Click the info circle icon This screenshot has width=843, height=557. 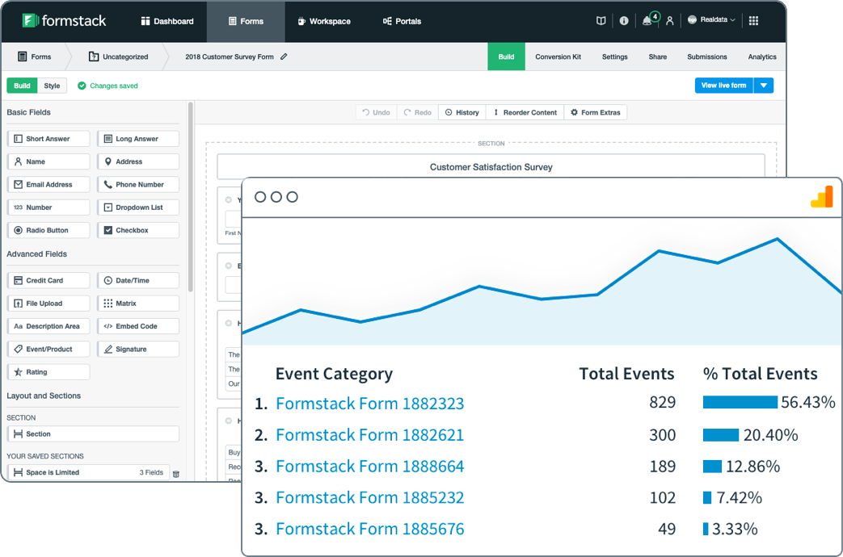pyautogui.click(x=624, y=20)
